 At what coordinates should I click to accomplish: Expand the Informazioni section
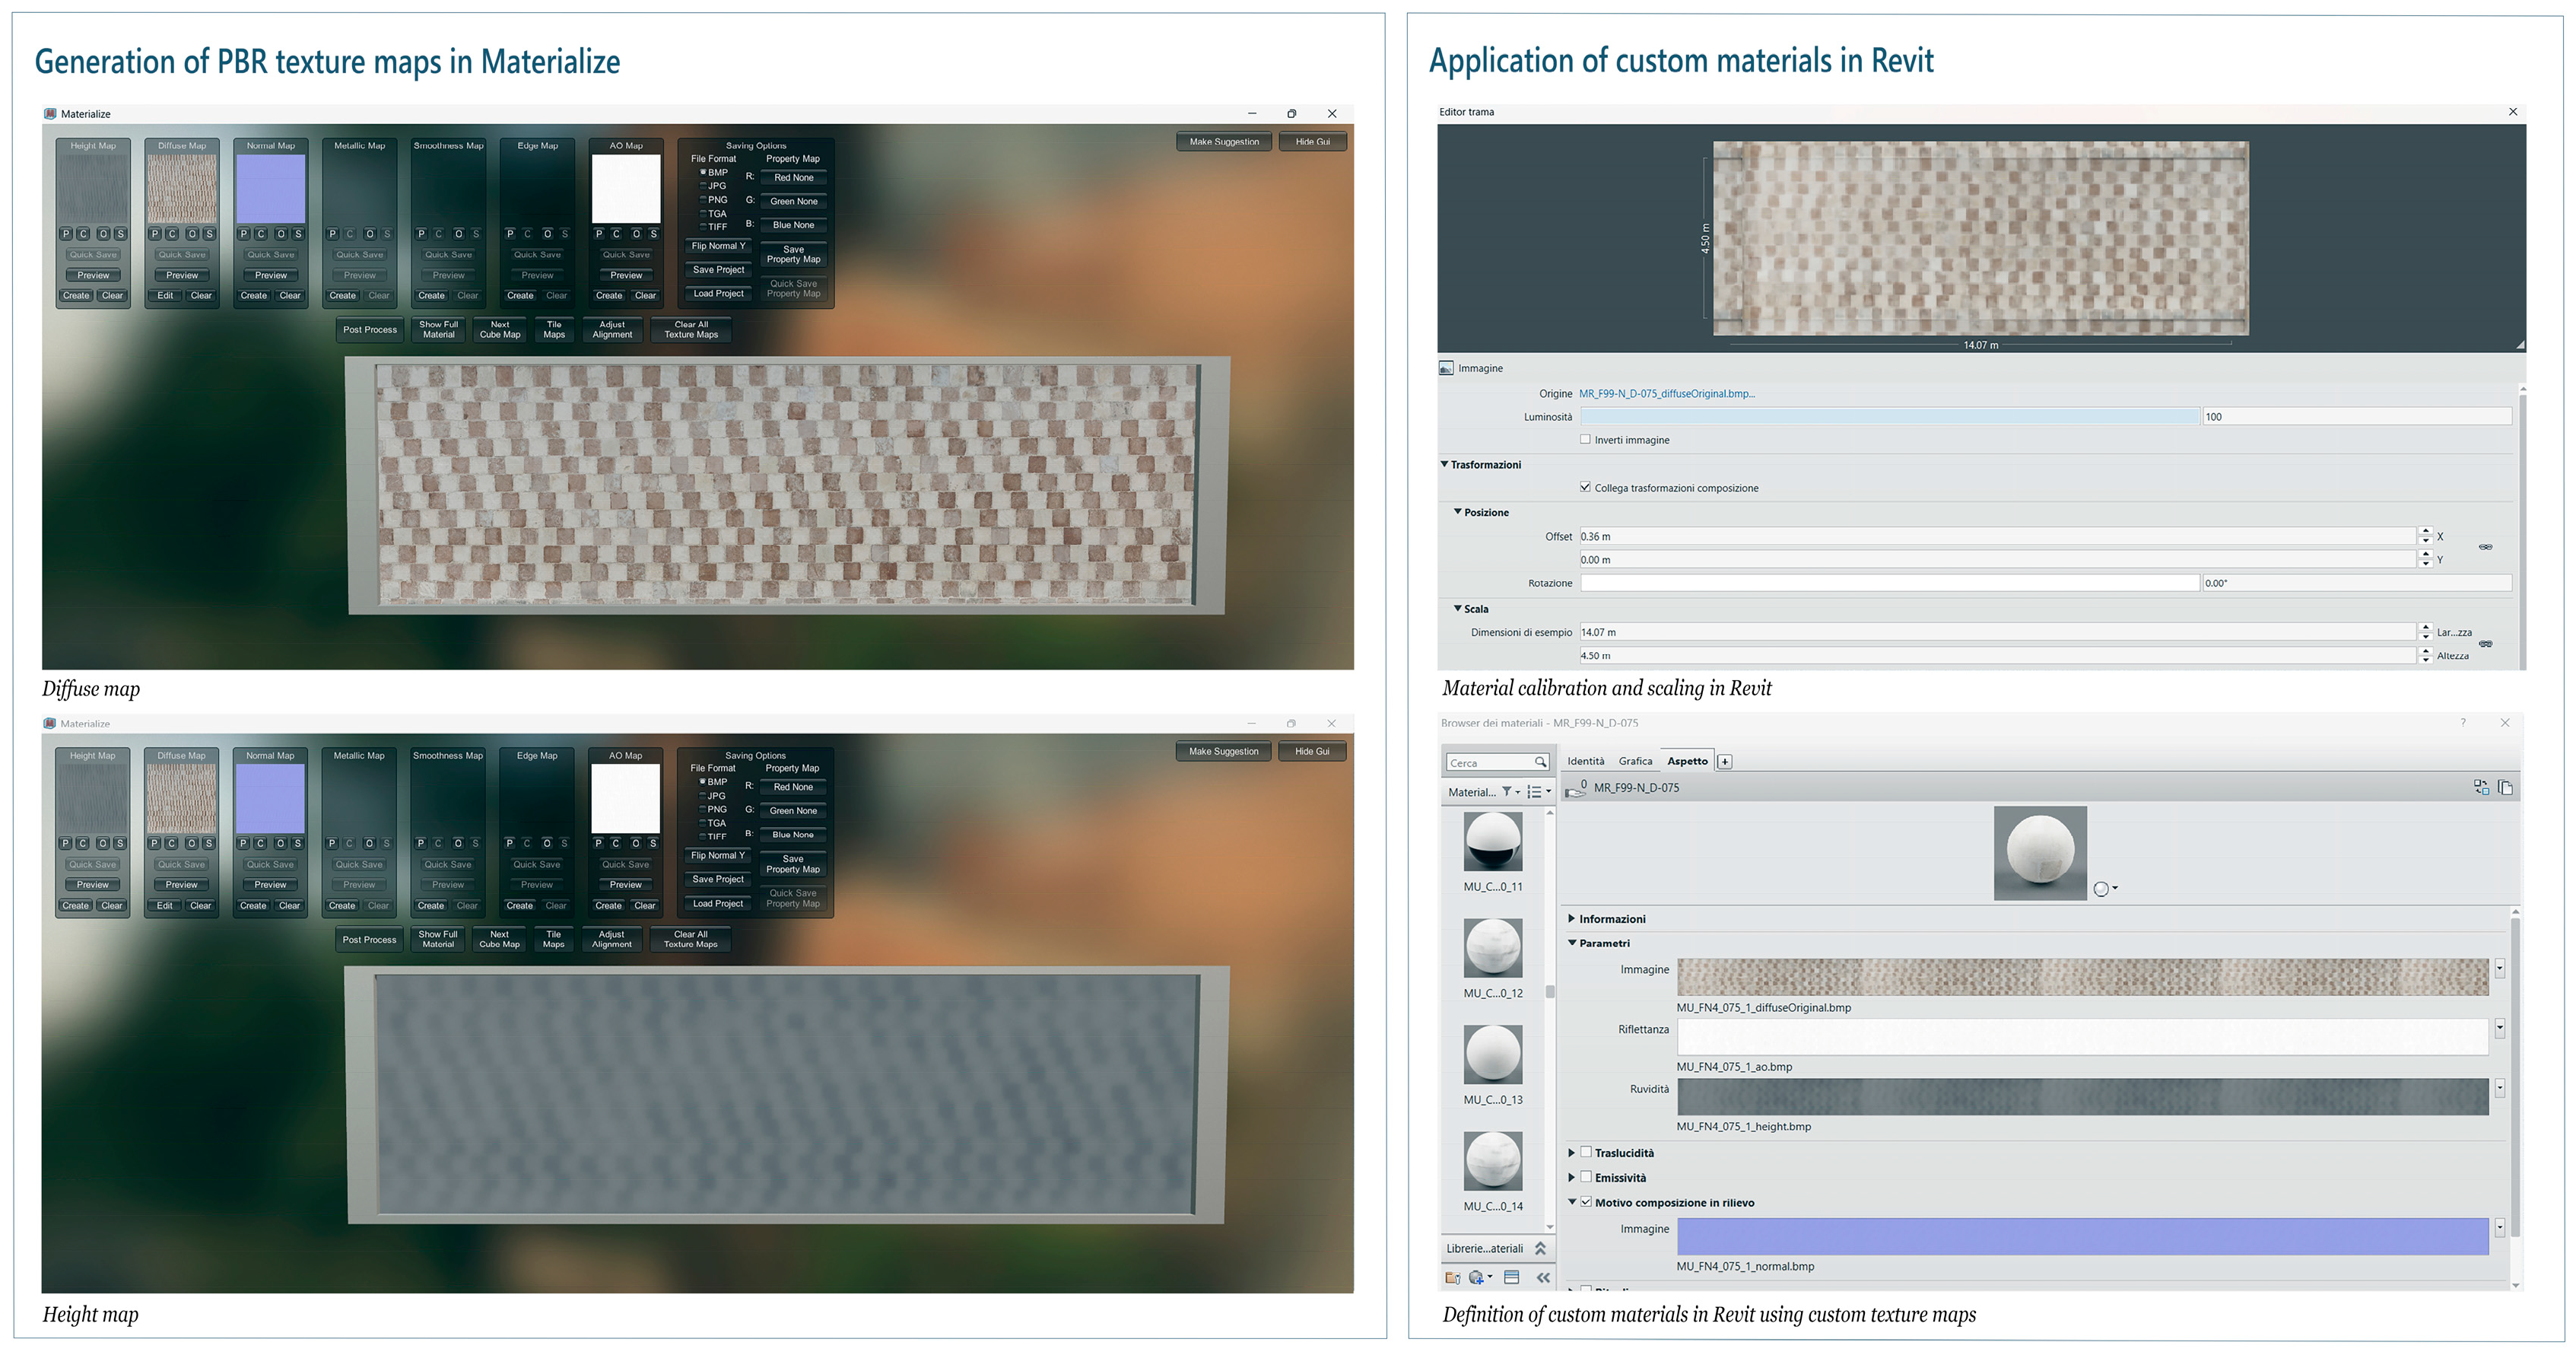click(x=1572, y=918)
